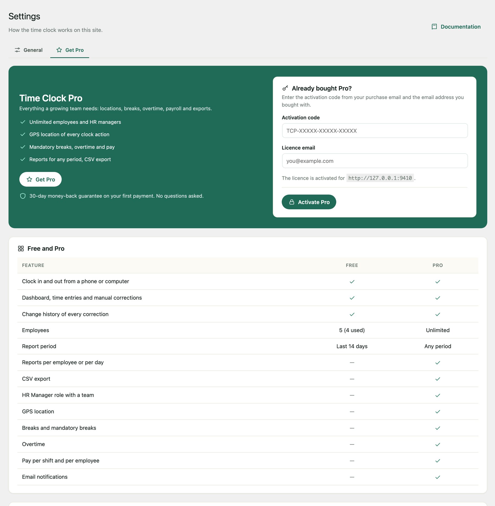This screenshot has width=495, height=506.
Task: Select the Get Pro tab
Action: pyautogui.click(x=70, y=50)
